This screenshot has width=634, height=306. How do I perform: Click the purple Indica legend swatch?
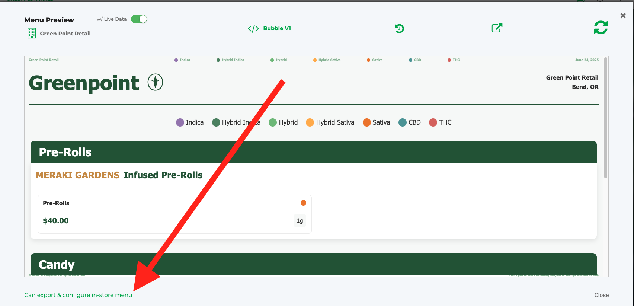180,122
